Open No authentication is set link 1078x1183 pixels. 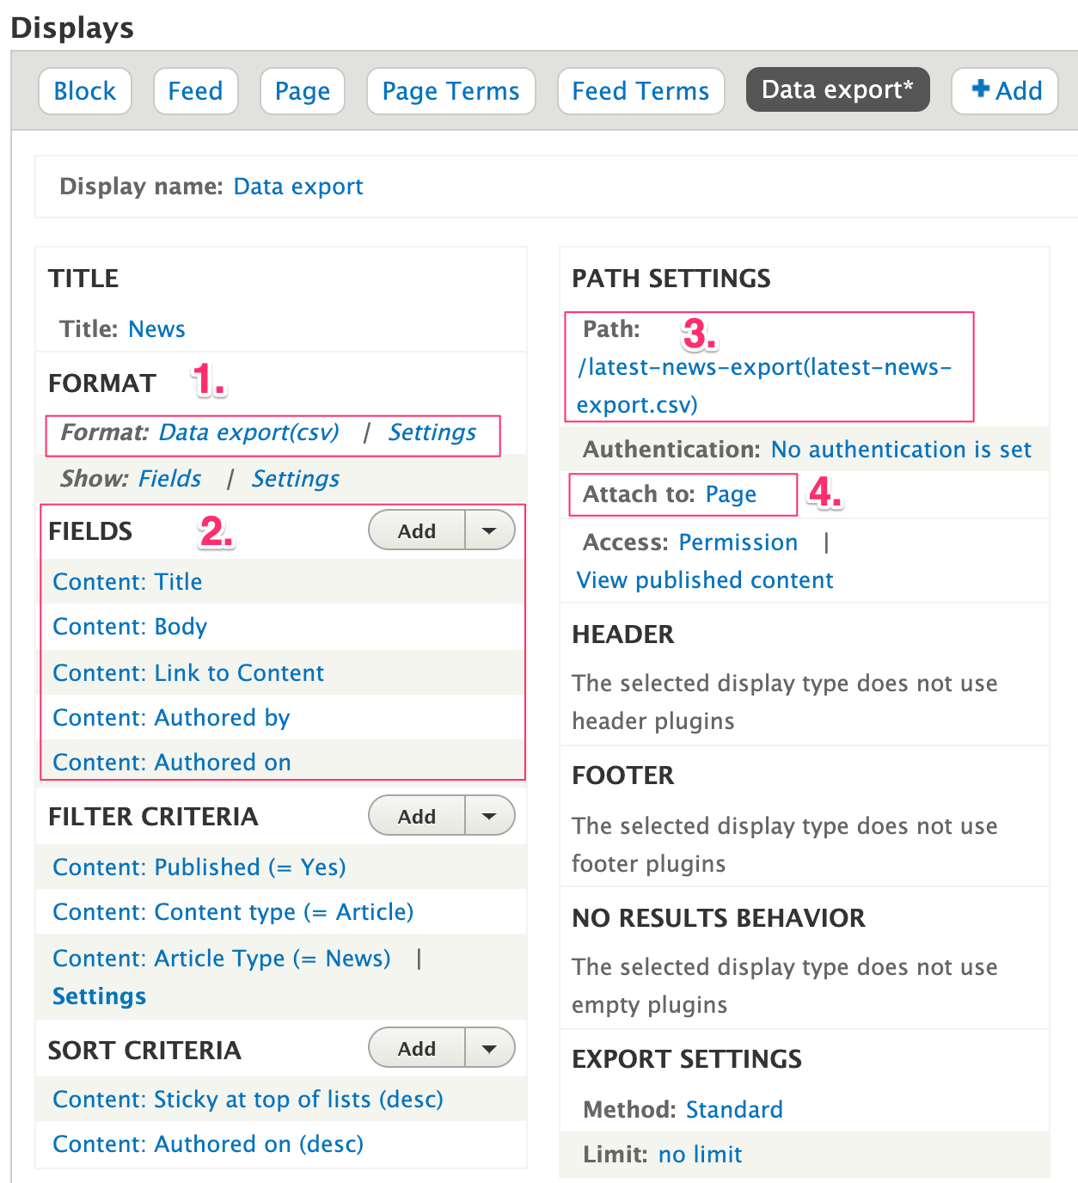click(901, 450)
